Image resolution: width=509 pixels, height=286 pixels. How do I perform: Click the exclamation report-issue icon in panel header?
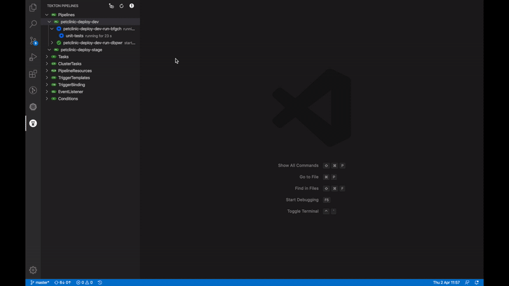[132, 6]
